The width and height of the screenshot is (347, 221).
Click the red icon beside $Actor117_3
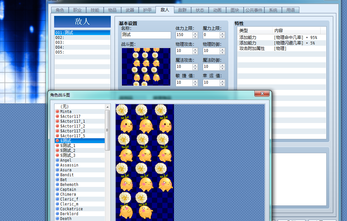click(57, 131)
